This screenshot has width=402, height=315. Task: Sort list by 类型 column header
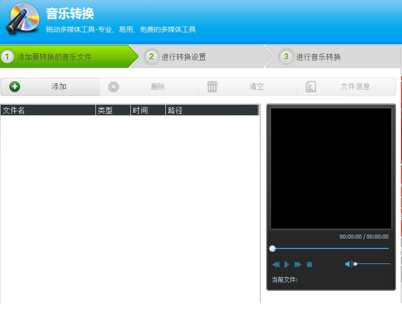[113, 110]
